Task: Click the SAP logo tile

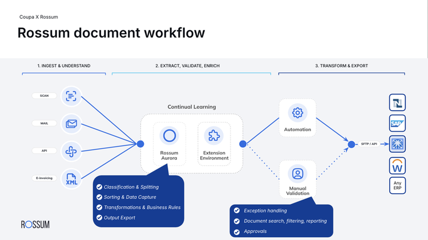Action: pyautogui.click(x=397, y=123)
